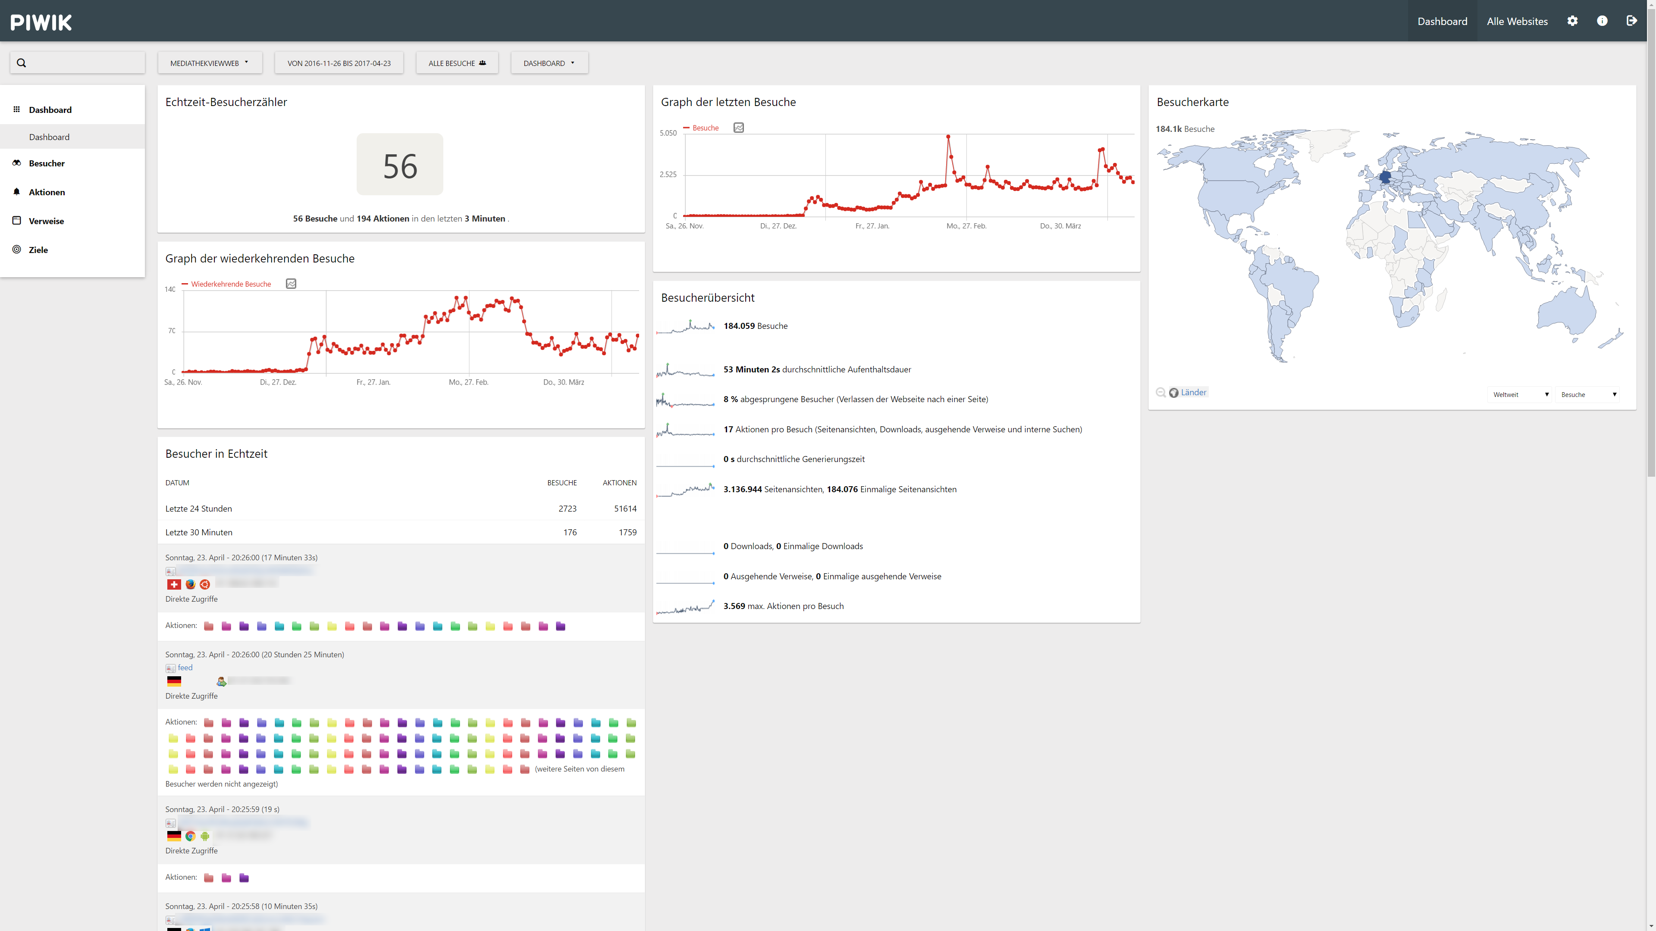1656x931 pixels.
Task: Click into the search input field
Action: pyautogui.click(x=84, y=63)
